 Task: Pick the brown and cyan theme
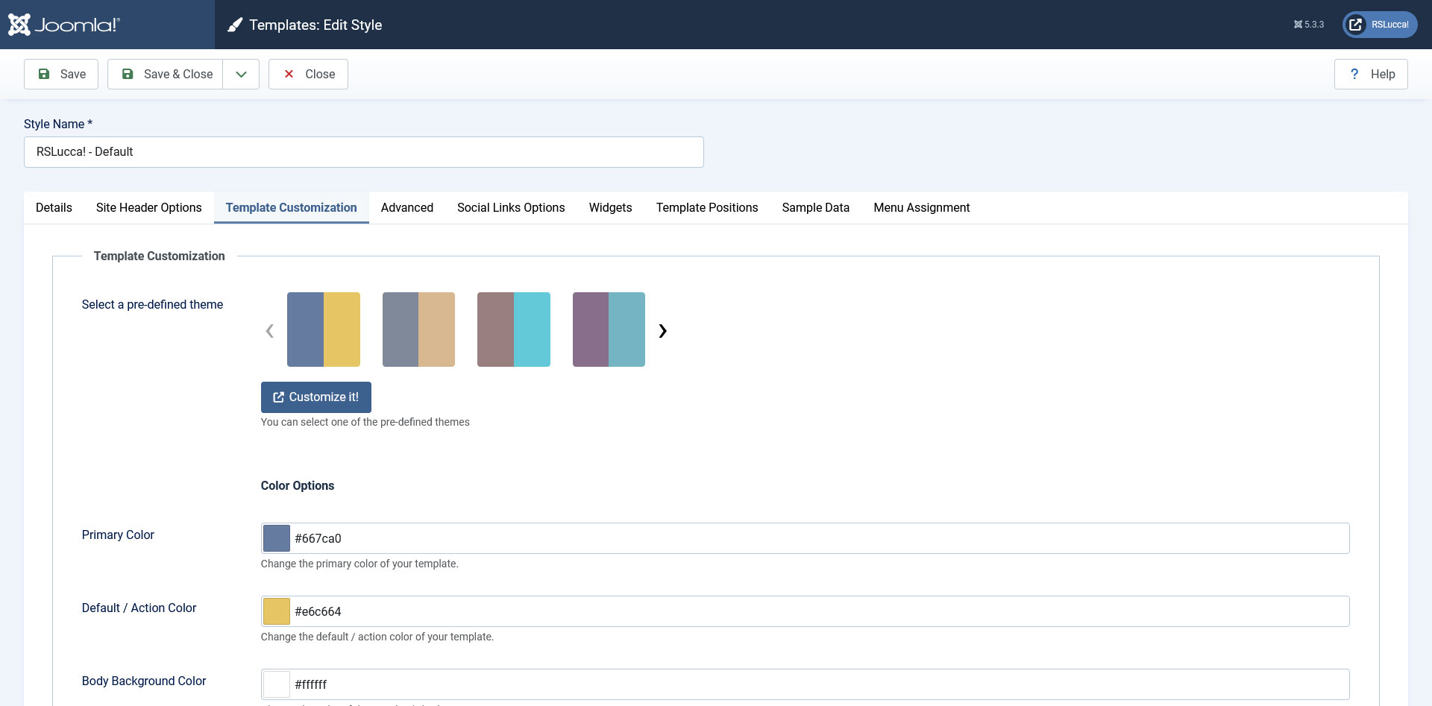click(x=514, y=330)
